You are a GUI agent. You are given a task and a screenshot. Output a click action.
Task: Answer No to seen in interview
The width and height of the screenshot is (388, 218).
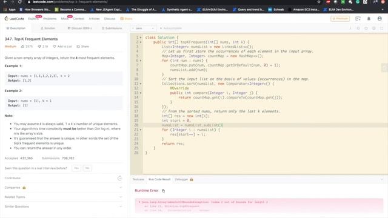pyautogui.click(x=87, y=168)
